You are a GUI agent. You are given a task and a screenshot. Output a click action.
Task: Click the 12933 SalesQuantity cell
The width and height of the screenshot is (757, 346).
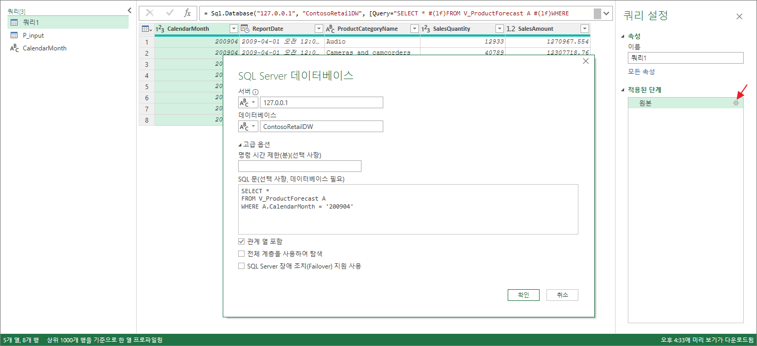462,41
